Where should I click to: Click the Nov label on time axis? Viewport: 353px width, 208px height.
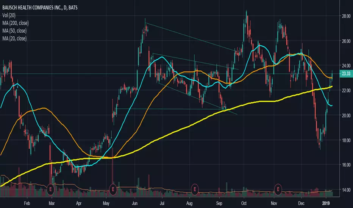274,203
